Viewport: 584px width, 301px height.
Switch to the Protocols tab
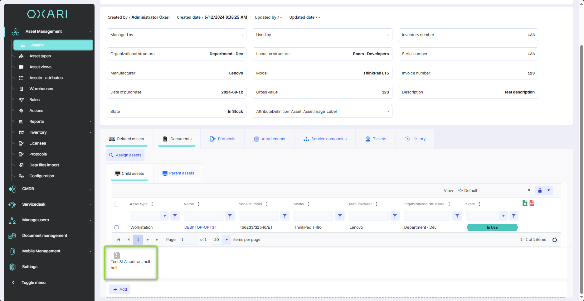pyautogui.click(x=223, y=139)
